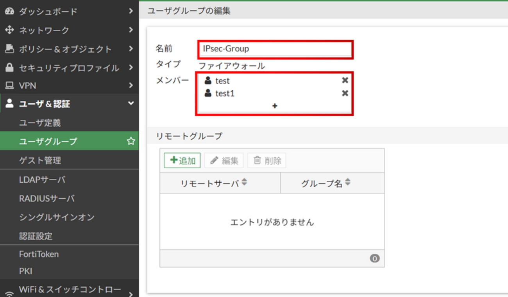
Task: Select the VPN monitor icon in the sidebar
Action: [9, 85]
